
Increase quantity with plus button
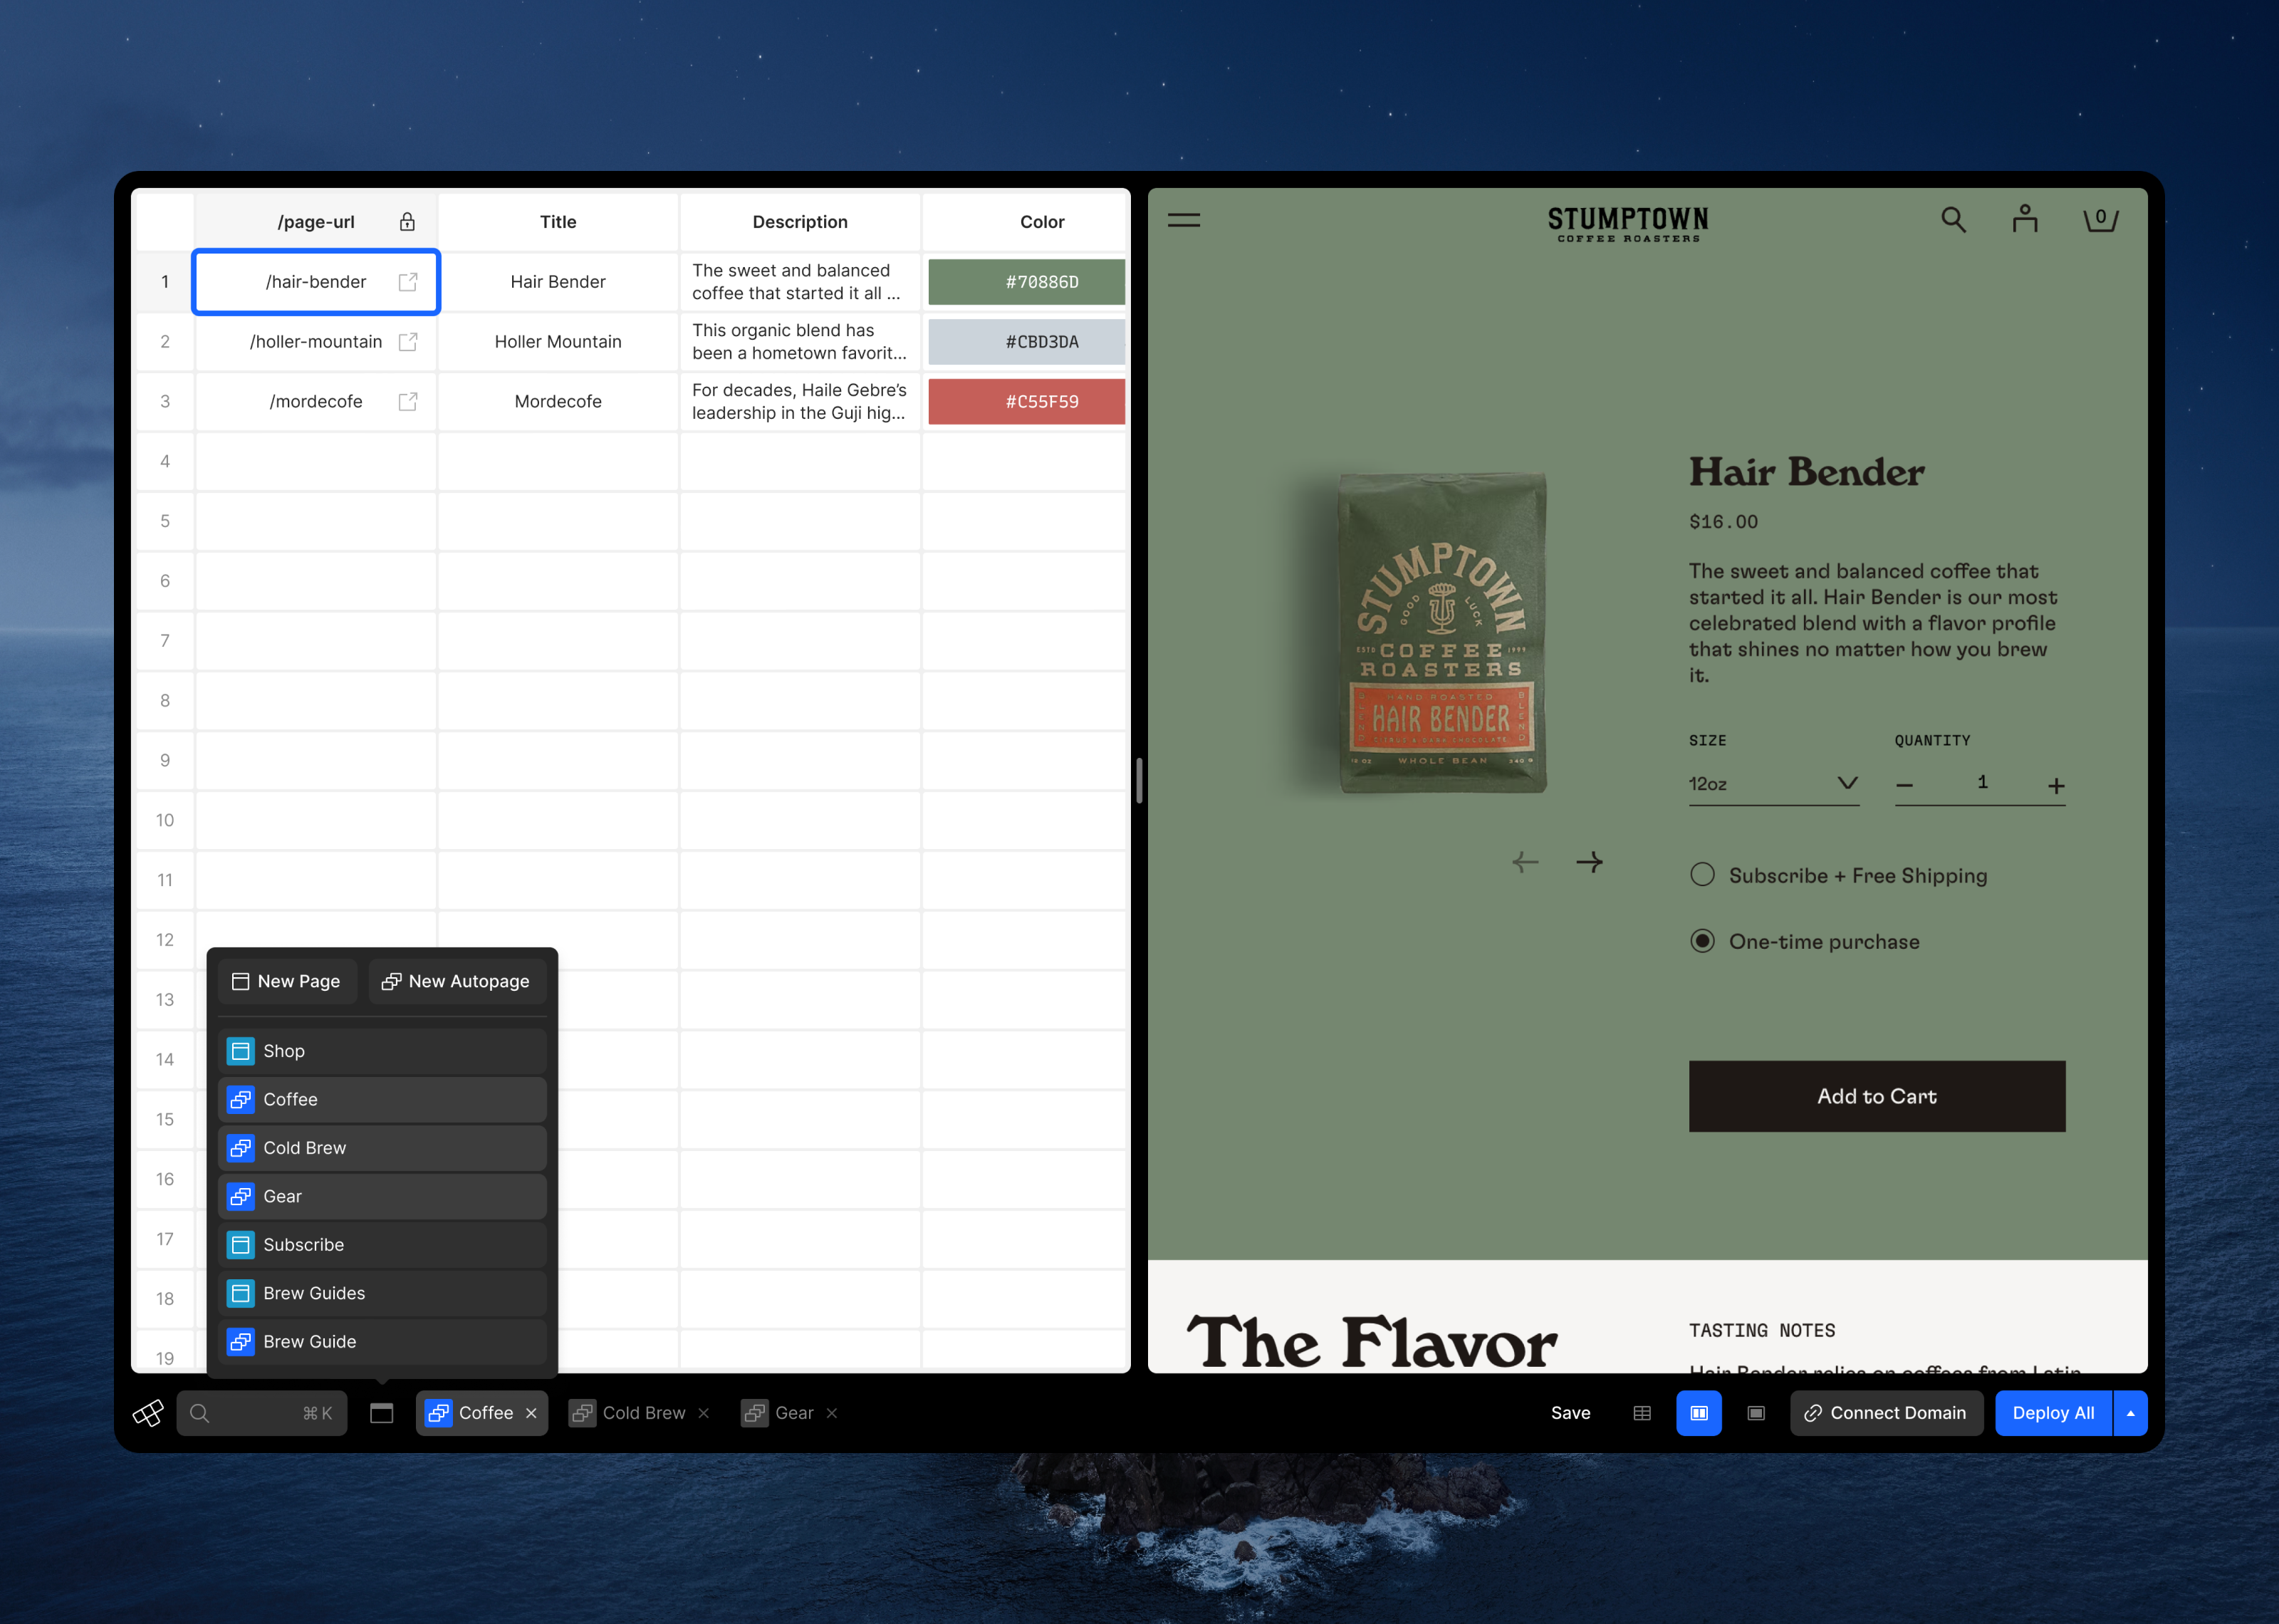(2056, 786)
